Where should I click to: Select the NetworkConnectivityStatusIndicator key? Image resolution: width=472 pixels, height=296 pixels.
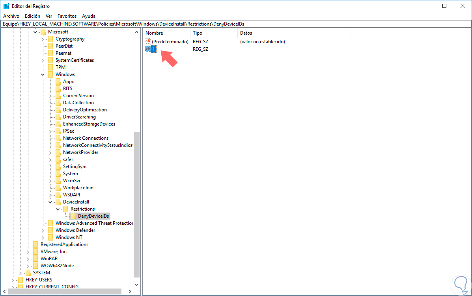tap(98, 146)
